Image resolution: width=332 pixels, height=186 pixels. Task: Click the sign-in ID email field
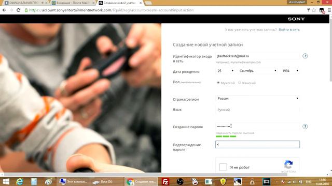(x=257, y=56)
